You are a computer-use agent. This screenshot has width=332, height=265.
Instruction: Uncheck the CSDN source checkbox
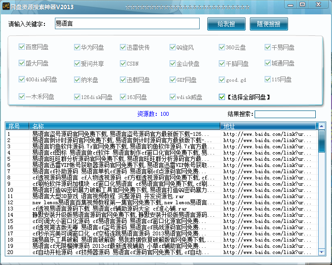point(123,64)
